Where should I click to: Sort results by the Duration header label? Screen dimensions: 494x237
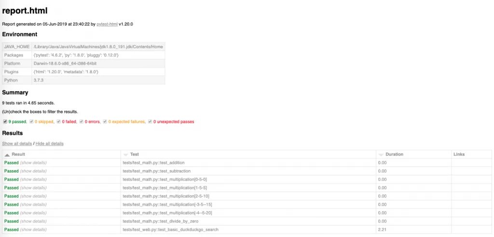pos(395,154)
